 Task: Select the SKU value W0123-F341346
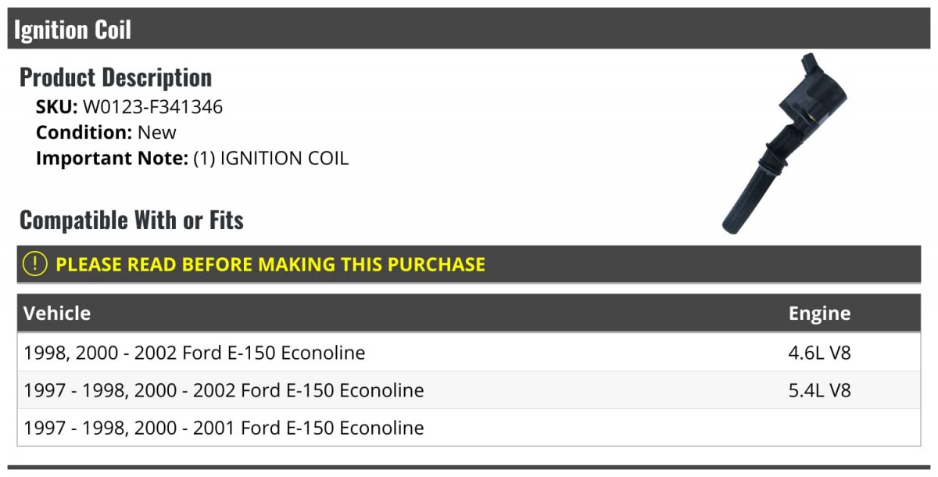point(152,107)
